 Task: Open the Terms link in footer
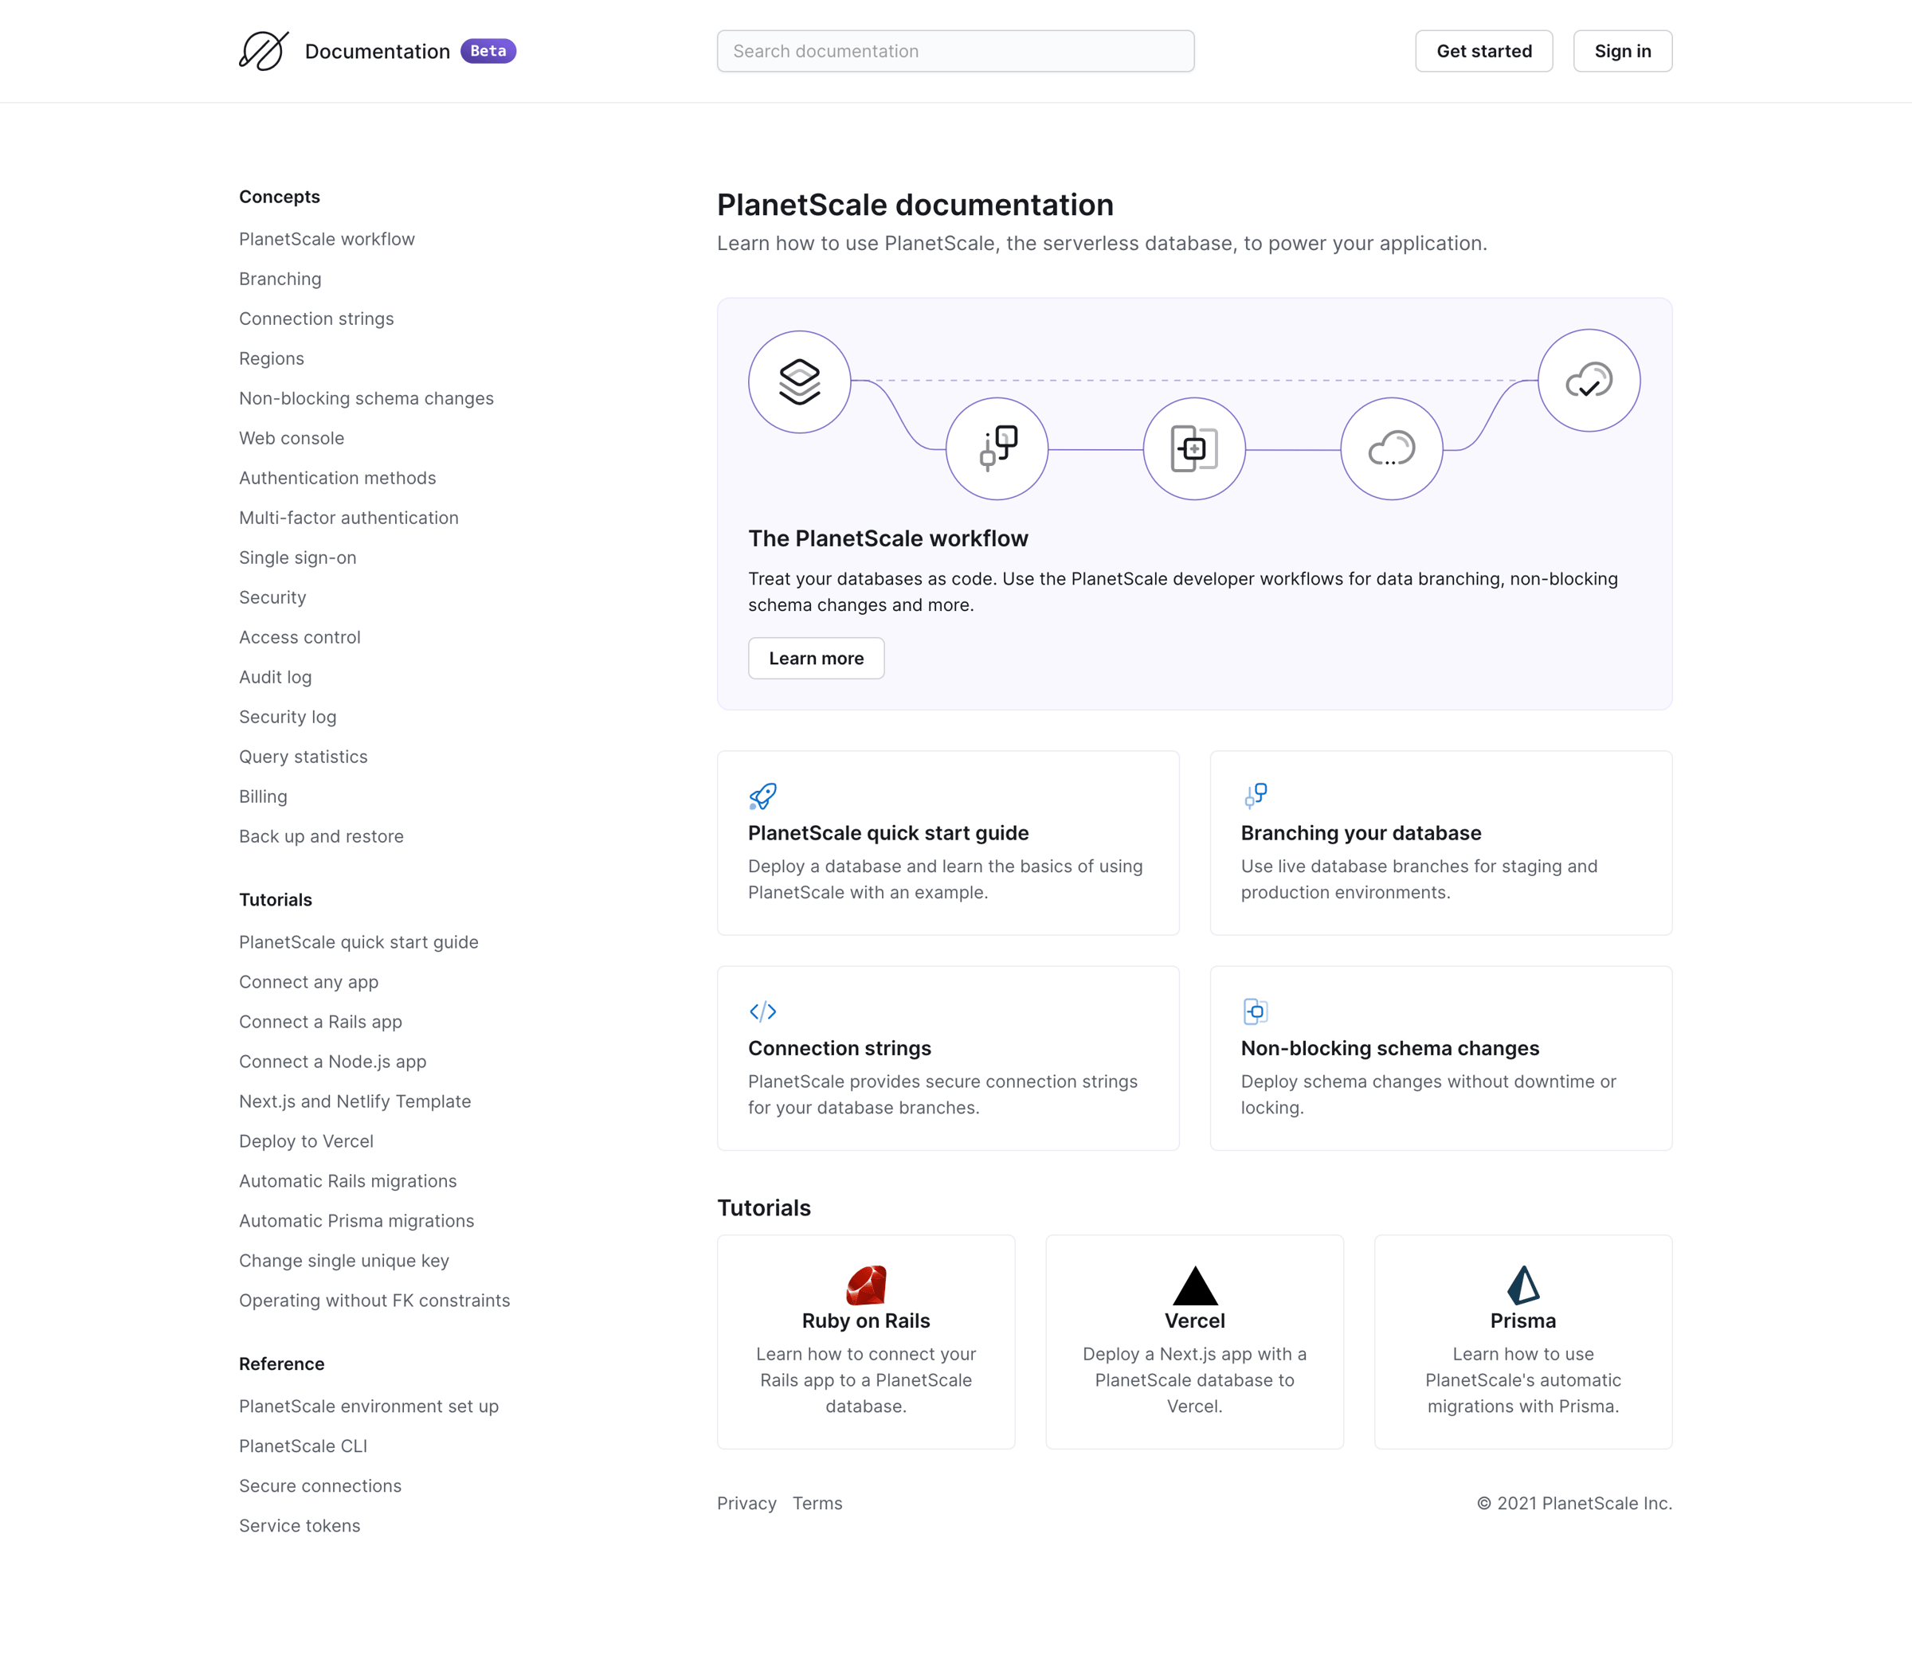817,1504
